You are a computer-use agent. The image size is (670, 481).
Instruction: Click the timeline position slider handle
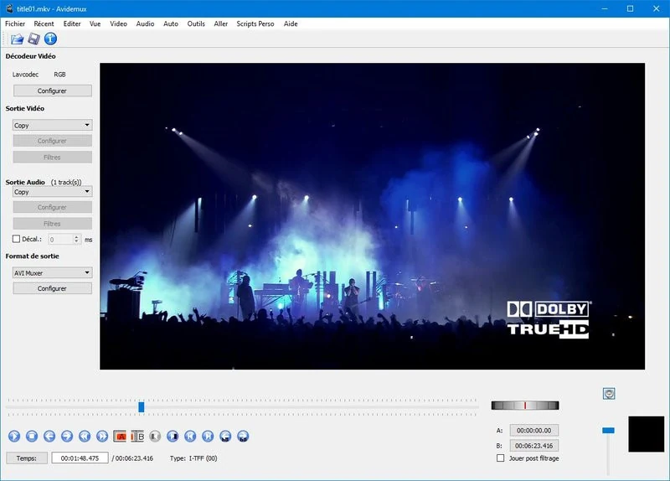[141, 407]
